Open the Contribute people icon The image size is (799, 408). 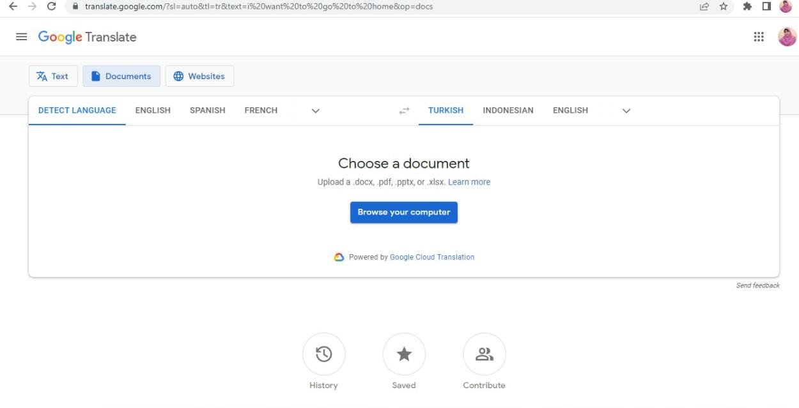click(485, 354)
